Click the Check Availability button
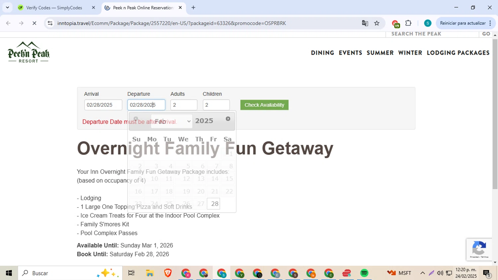Image resolution: width=498 pixels, height=280 pixels. tap(264, 105)
